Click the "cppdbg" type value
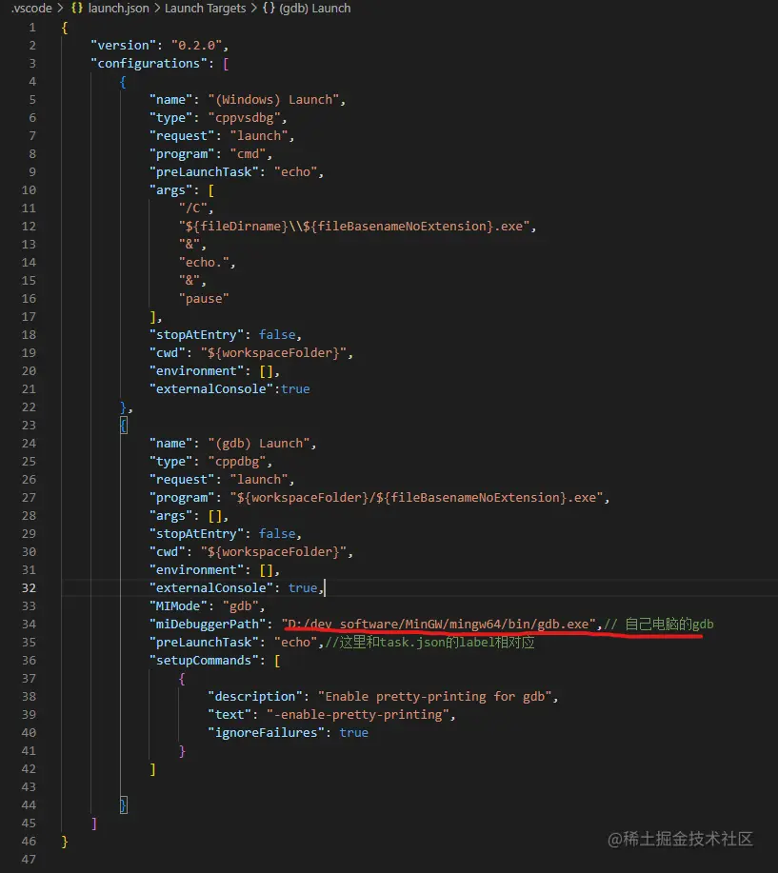778x873 pixels. pos(237,462)
